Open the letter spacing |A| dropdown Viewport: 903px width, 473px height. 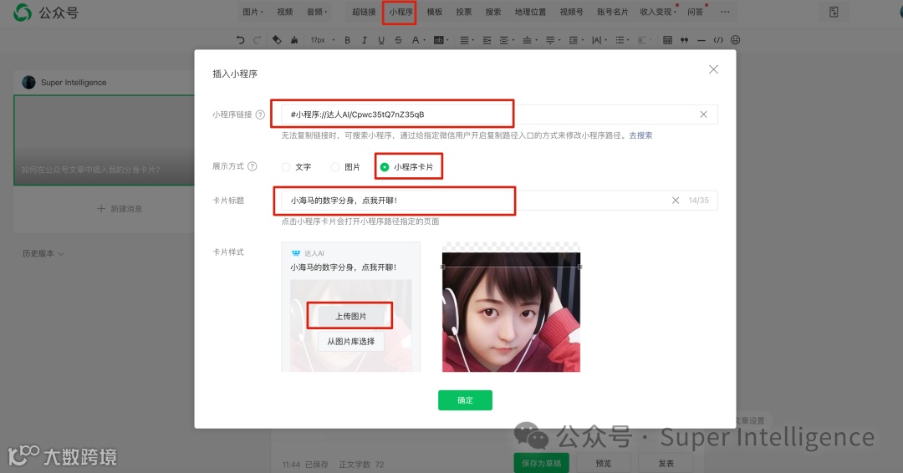(599, 40)
